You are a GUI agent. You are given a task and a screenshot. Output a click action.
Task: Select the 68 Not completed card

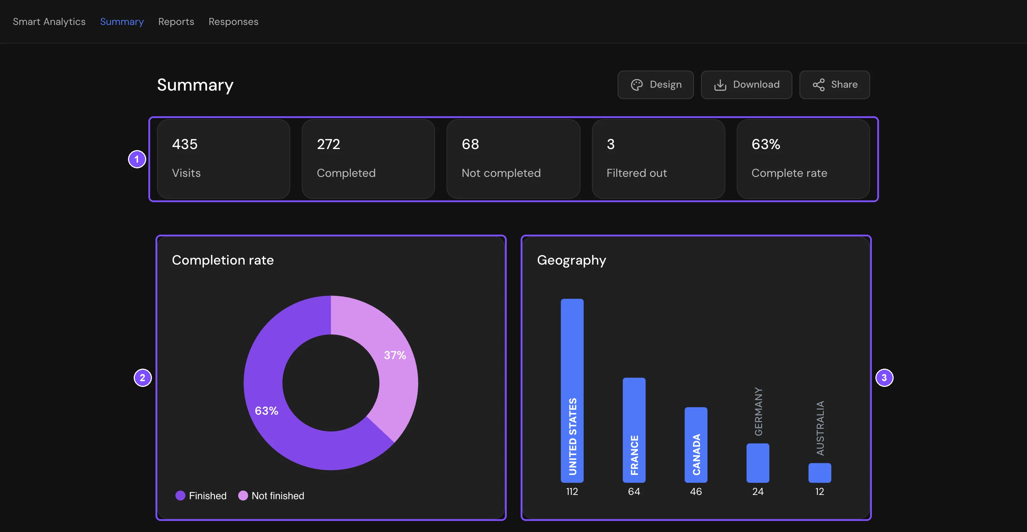513,159
